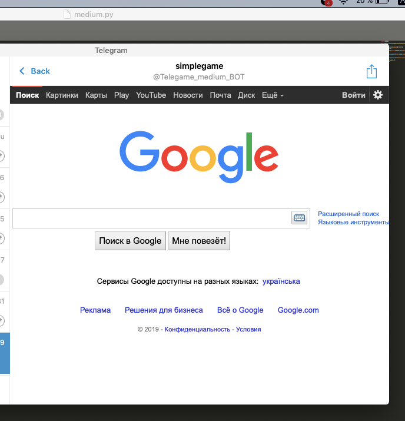
Task: Open YouTube in Google navigation bar
Action: (x=151, y=95)
